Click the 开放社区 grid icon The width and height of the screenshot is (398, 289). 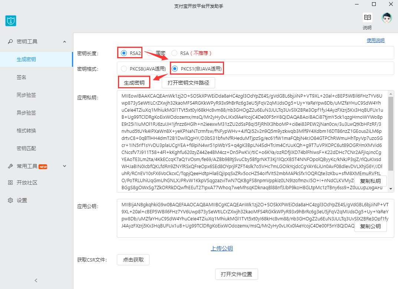pyautogui.click(x=10, y=183)
